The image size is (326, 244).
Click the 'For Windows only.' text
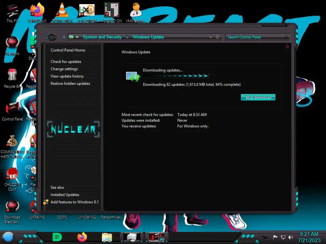[193, 126]
